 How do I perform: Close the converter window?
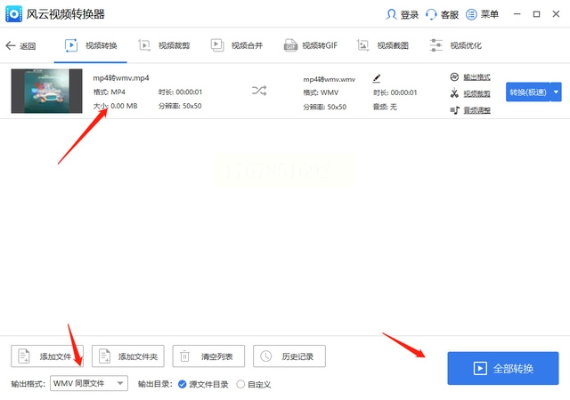click(556, 14)
